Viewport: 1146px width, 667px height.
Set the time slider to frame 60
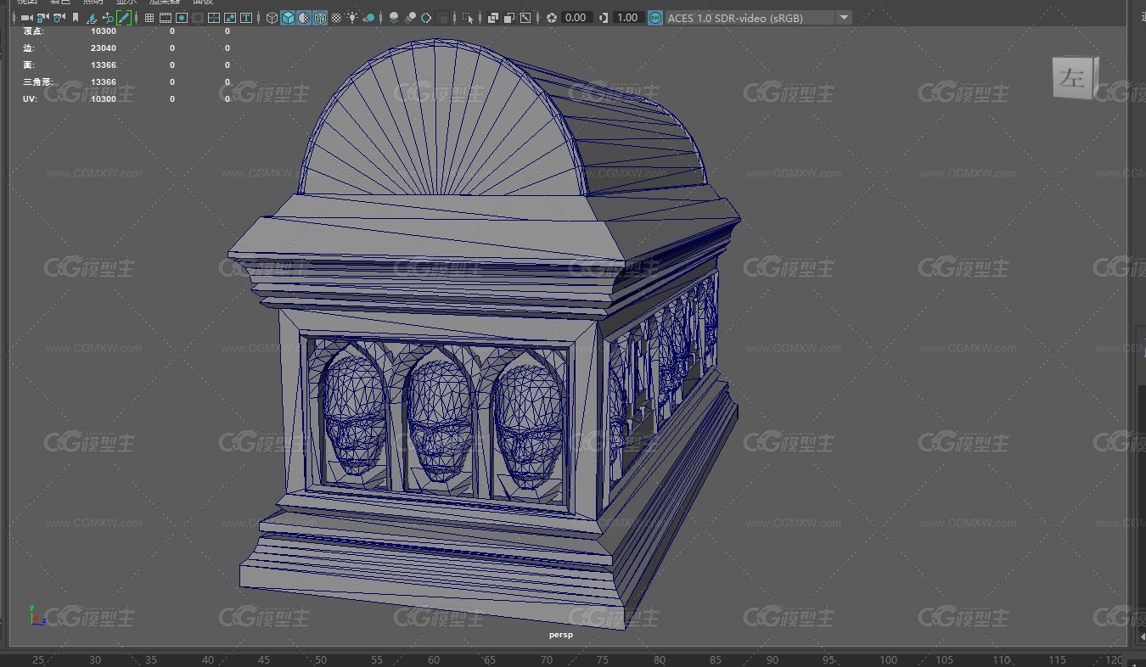click(434, 659)
